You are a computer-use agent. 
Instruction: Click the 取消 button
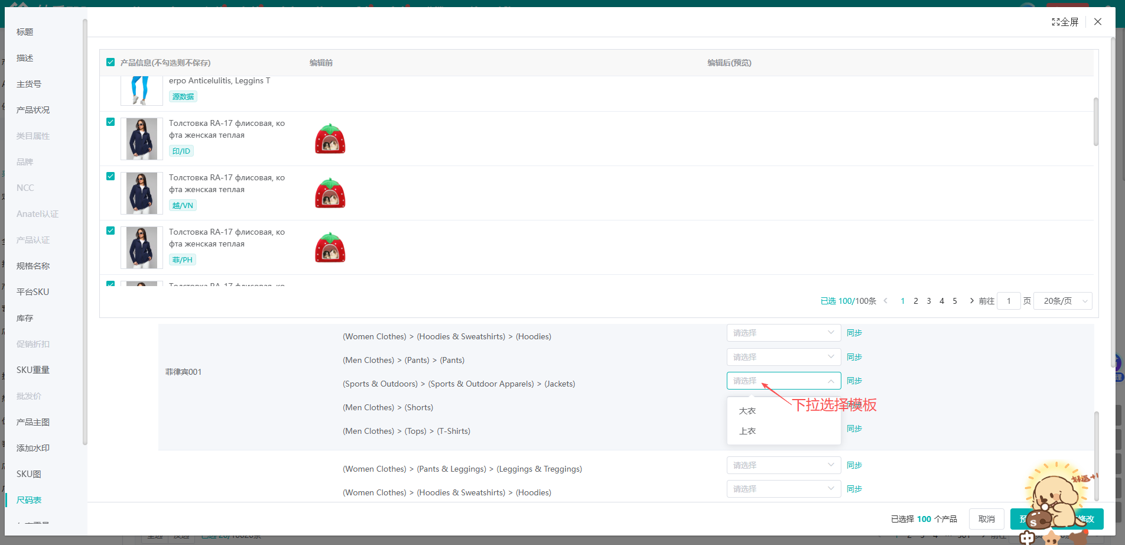click(987, 519)
